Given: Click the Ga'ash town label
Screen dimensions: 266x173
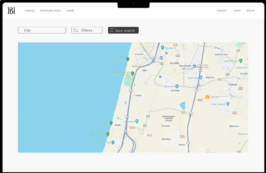Looking at the screenshot, I should click(118, 125).
